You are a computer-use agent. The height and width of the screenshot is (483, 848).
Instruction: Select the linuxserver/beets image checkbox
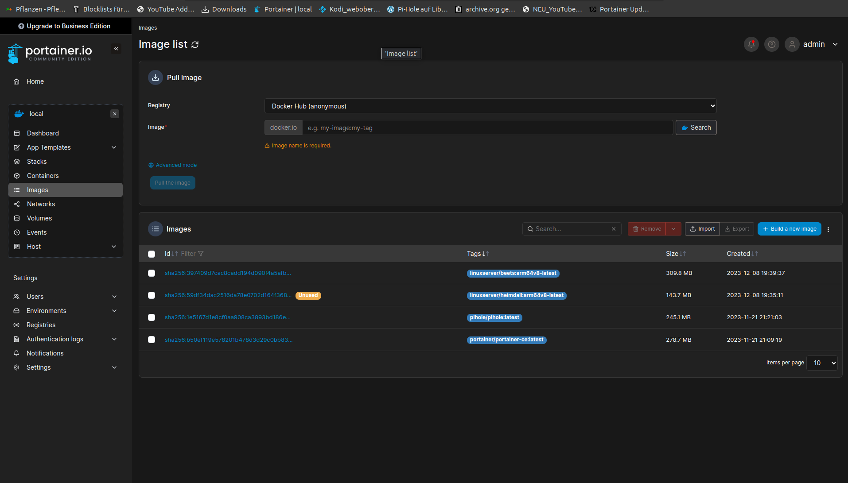pos(152,273)
